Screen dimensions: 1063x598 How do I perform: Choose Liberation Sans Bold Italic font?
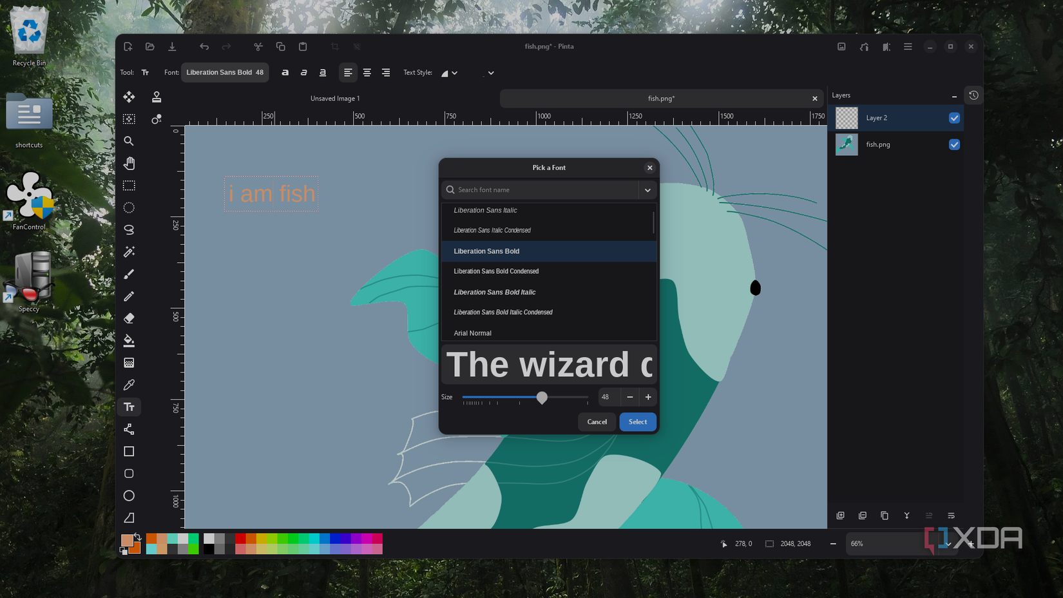(x=549, y=292)
